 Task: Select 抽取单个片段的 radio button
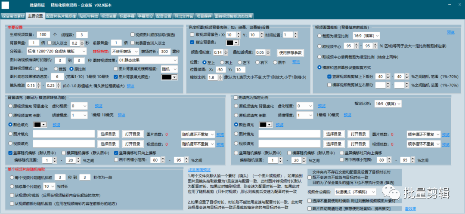[12, 186]
